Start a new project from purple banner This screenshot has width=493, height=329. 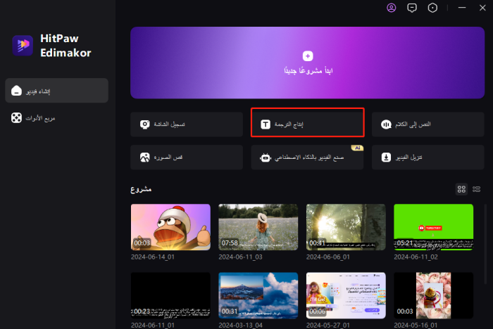pos(308,63)
